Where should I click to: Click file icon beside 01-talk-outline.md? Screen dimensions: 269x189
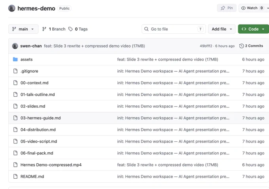coord(15,94)
